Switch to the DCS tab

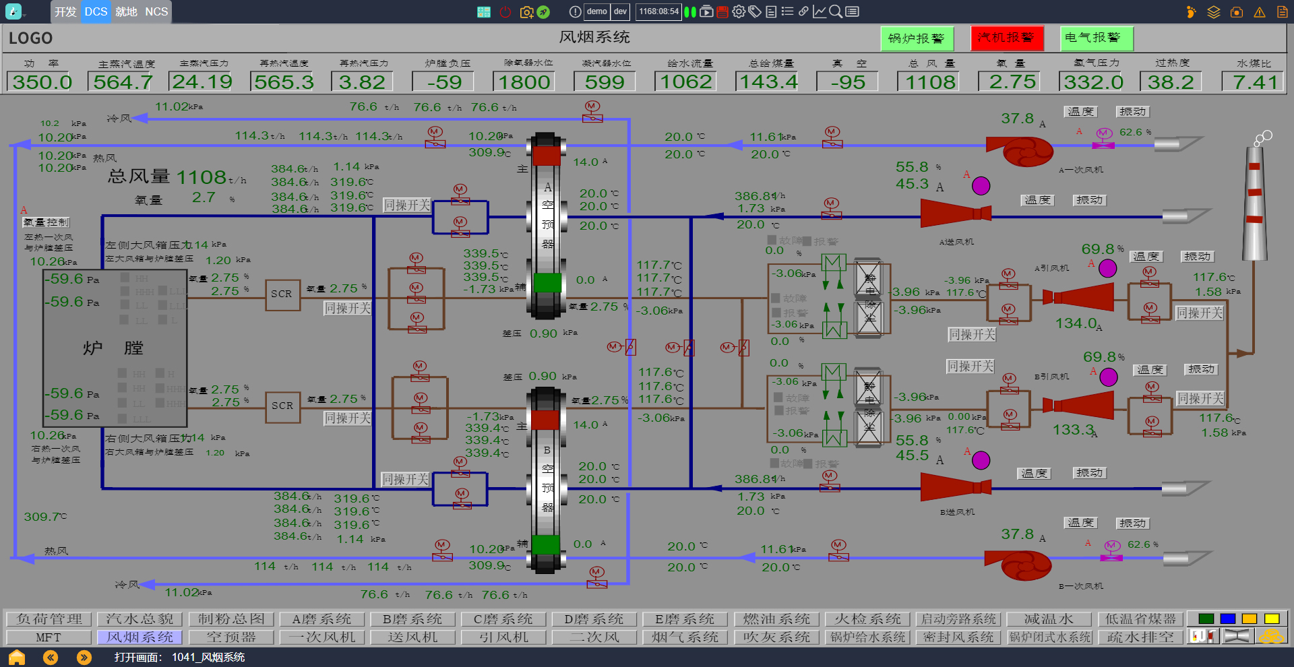[x=96, y=11]
